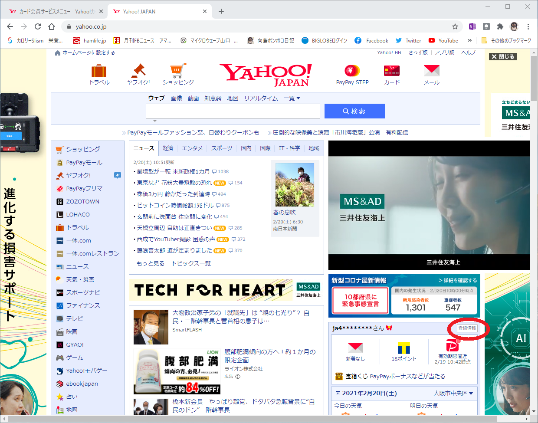Open the OneNote extension icon
Image resolution: width=538 pixels, height=423 pixels.
[x=472, y=26]
